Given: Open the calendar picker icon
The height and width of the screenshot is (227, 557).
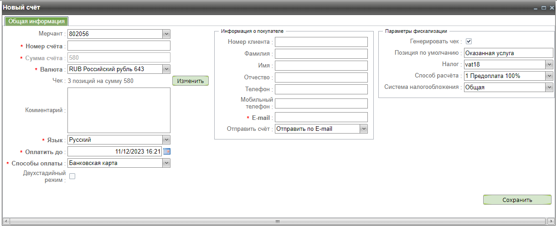Looking at the screenshot, I should (x=166, y=152).
